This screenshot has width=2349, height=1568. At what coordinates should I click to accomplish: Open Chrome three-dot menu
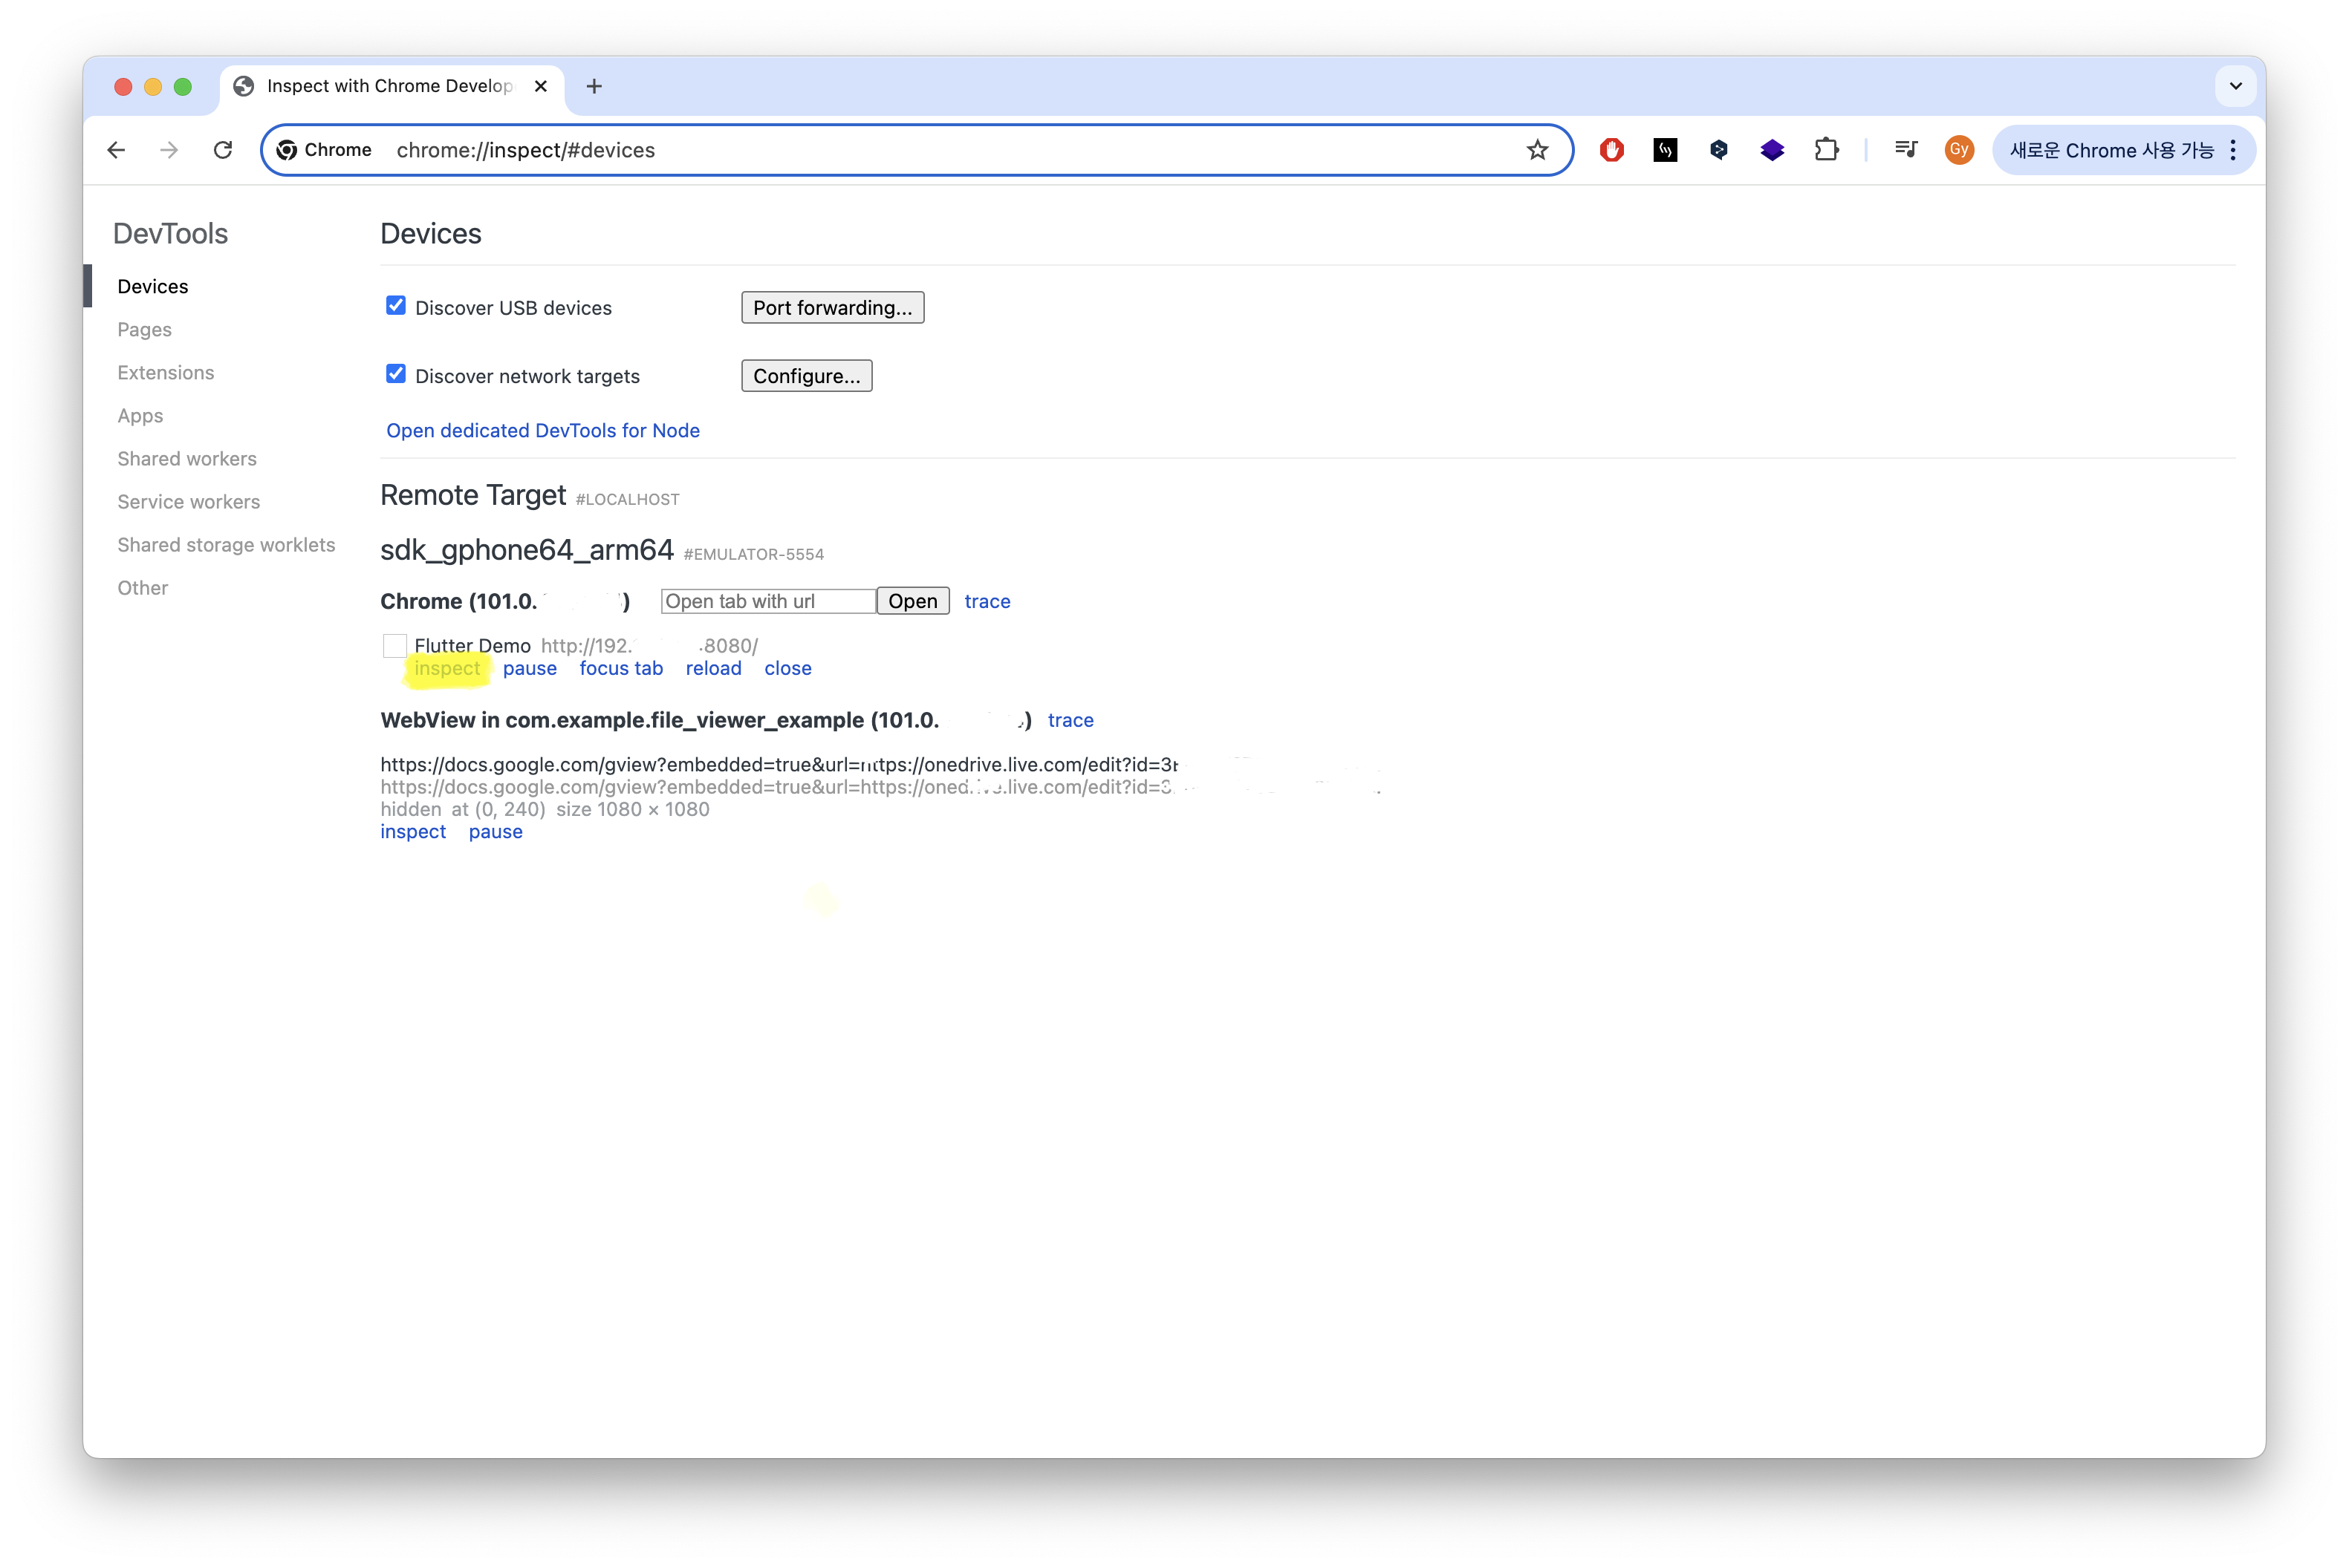coord(2232,150)
